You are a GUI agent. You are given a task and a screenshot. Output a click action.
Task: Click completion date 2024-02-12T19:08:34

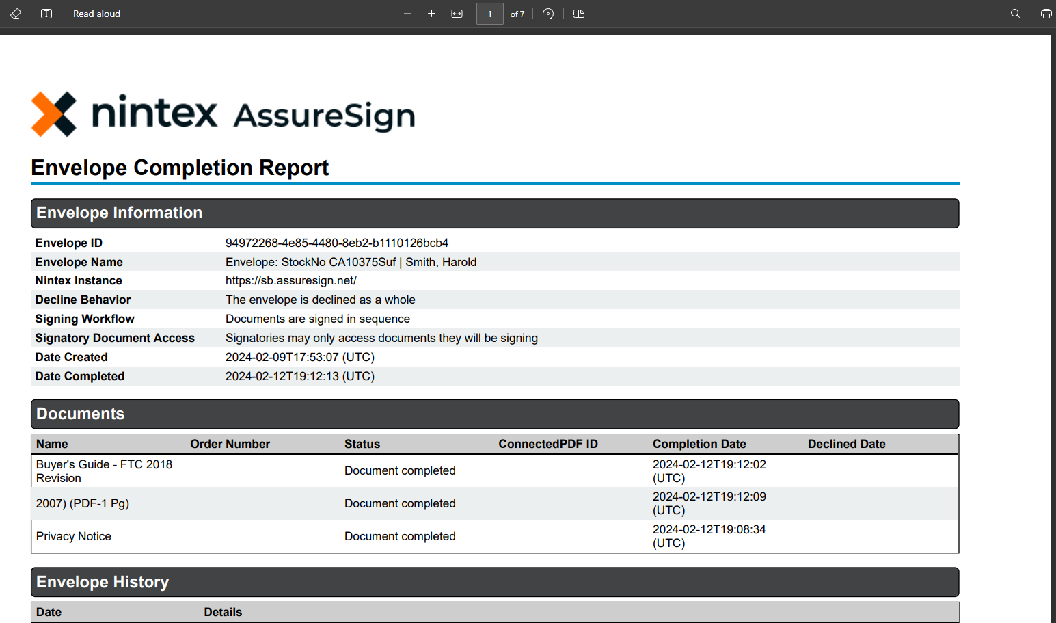709,536
